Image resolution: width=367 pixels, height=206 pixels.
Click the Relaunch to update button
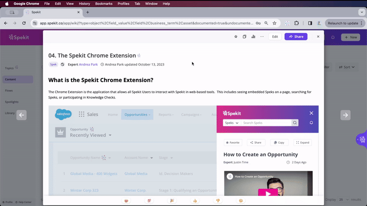tap(343, 23)
